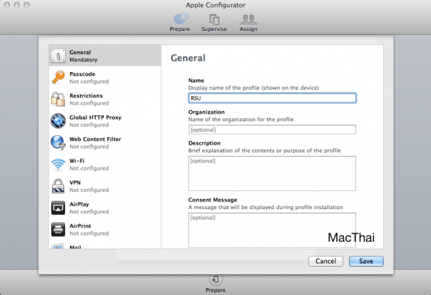Select the VPN label in the payload list
This screenshot has height=295, width=431.
[x=75, y=183]
